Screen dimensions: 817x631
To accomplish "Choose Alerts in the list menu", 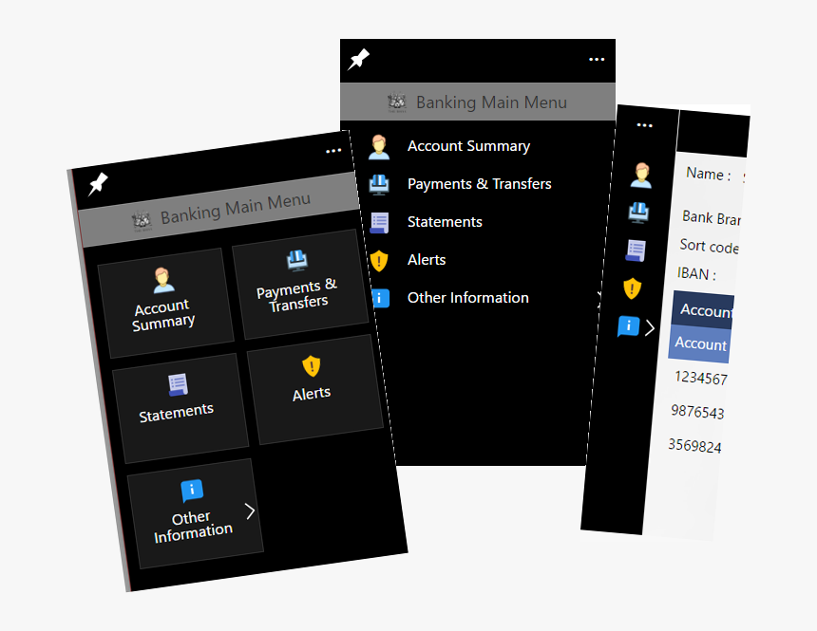I will (427, 260).
